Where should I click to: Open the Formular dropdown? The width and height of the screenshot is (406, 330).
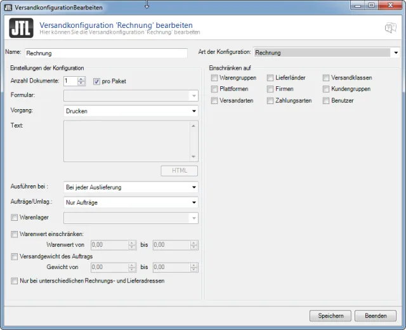(x=131, y=96)
